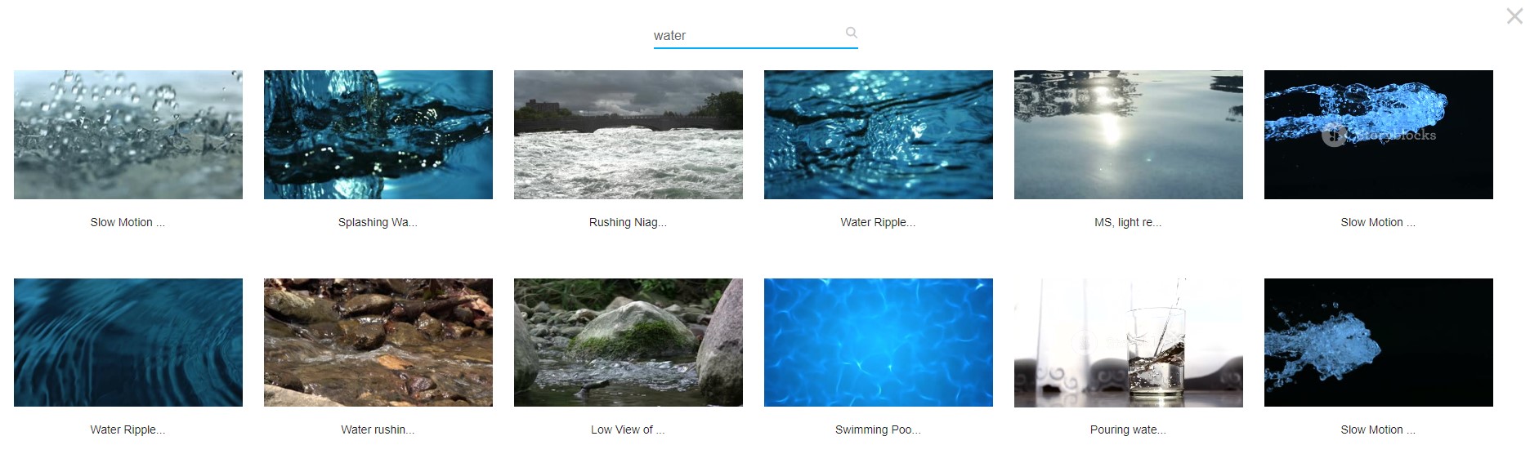Choose the Swimming Poo... thumbnail
Viewport: 1530px width, 454px height.
pos(879,343)
